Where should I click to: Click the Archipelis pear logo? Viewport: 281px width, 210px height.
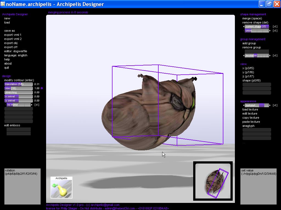(61, 188)
